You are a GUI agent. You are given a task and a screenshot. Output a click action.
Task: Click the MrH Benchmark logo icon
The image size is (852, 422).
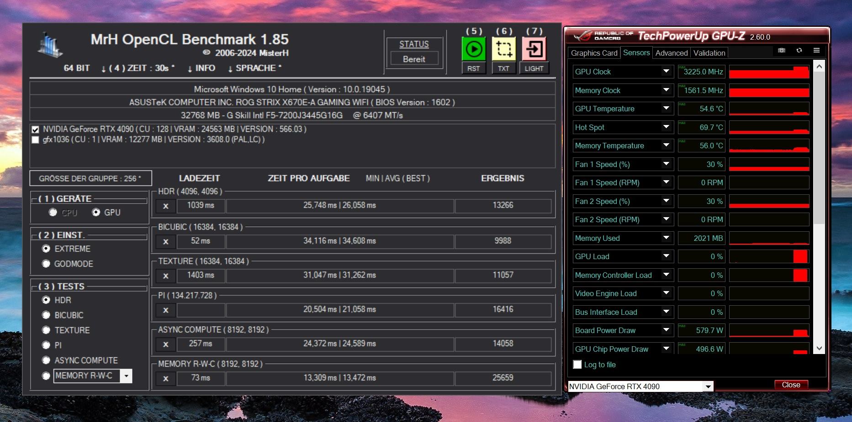(x=50, y=45)
